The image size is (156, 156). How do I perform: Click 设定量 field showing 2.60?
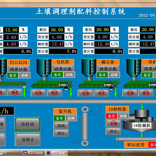[11, 37]
